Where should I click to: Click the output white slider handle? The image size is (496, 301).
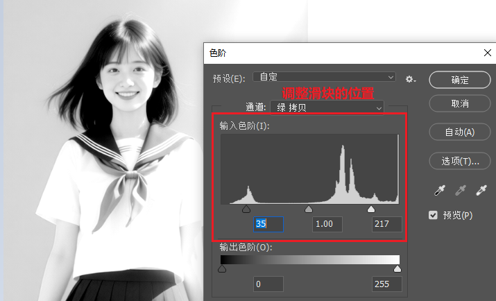(x=397, y=269)
